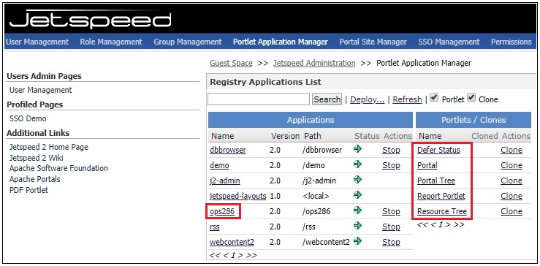The width and height of the screenshot is (540, 266).
Task: Click the Applications list pager
Action: [233, 255]
